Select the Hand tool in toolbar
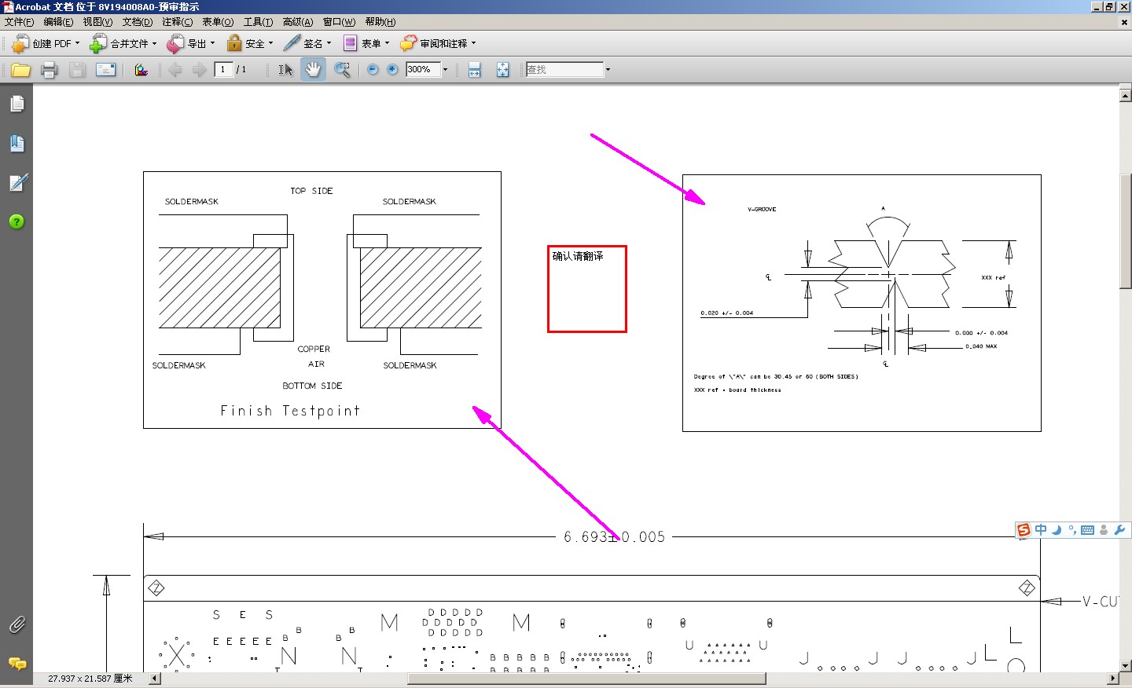Screen dimensions: 1132x688 (x=313, y=69)
